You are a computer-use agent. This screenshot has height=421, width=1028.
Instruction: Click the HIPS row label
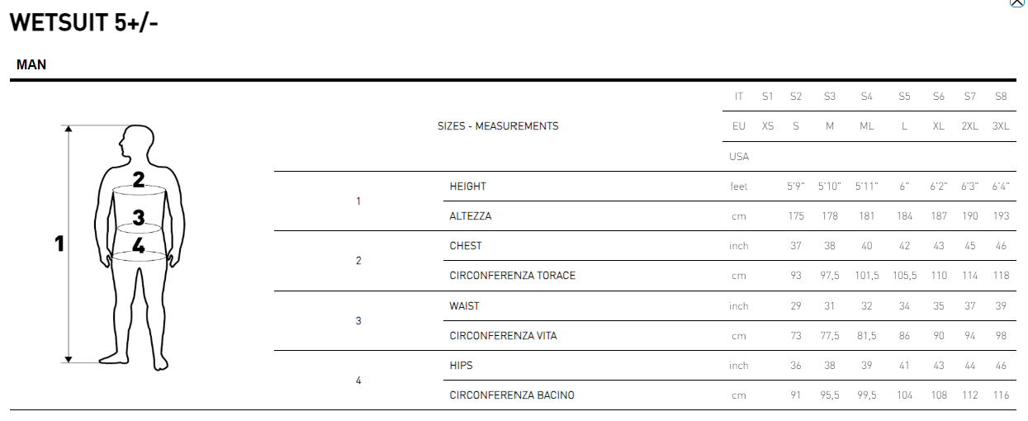(462, 366)
